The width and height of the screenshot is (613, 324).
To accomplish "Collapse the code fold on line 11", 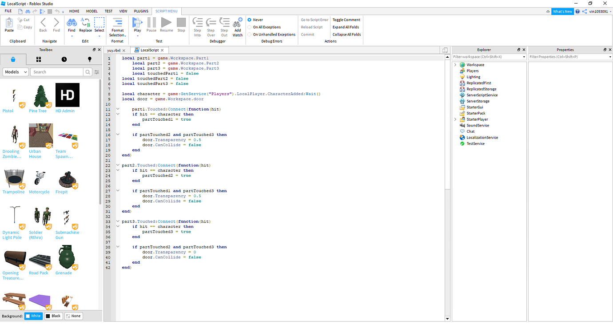I will [x=117, y=109].
